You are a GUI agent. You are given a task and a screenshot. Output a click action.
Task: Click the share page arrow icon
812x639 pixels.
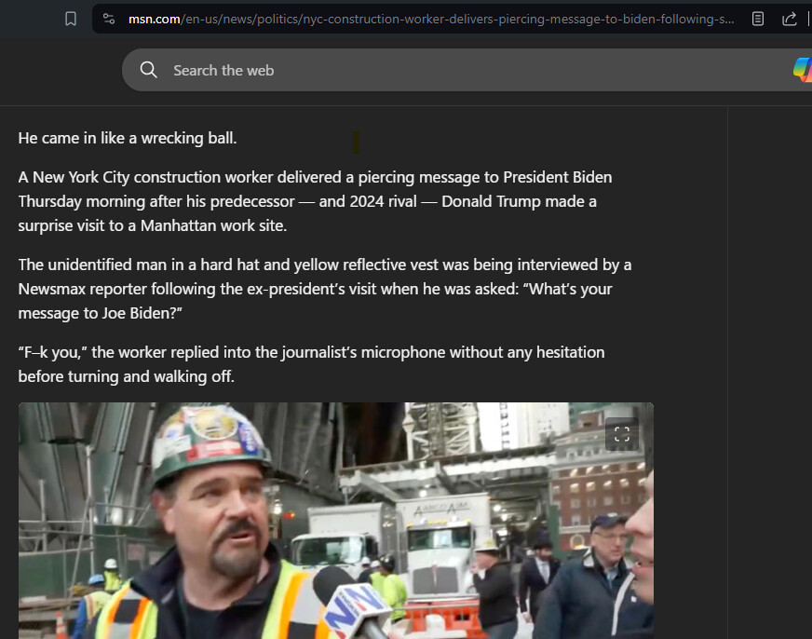[790, 20]
